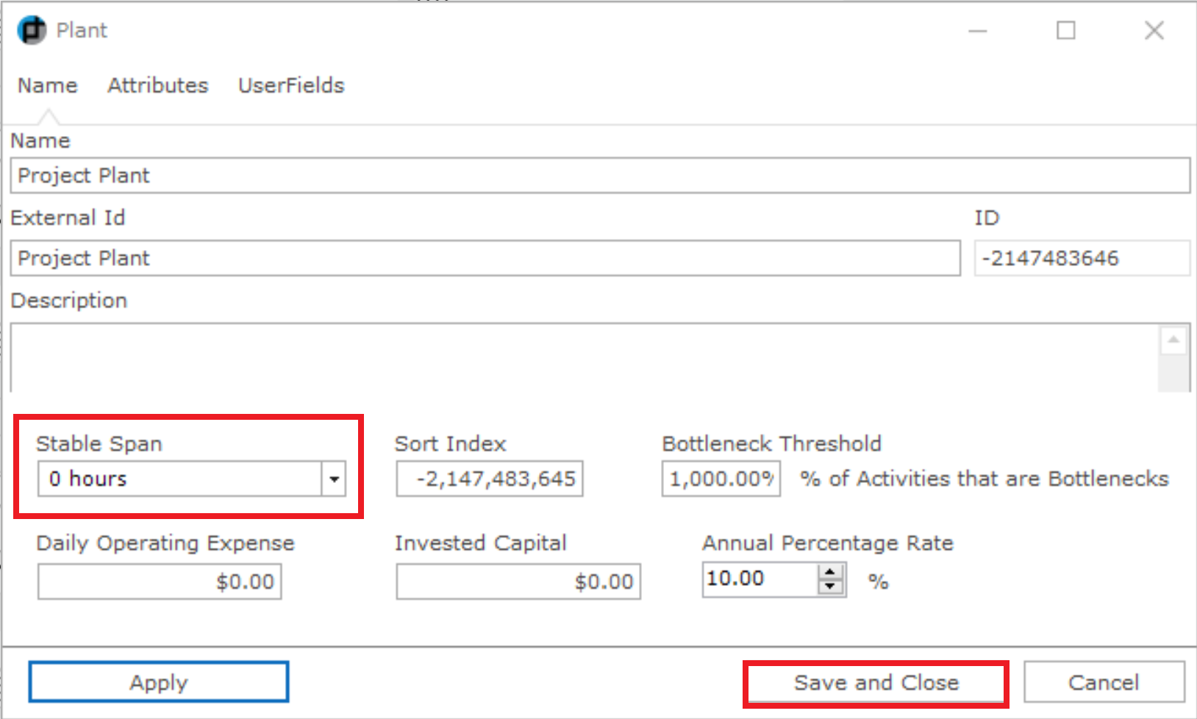Viewport: 1197px width, 719px height.
Task: Click the 'Bottleneck Threshold' label
Action: 771,444
